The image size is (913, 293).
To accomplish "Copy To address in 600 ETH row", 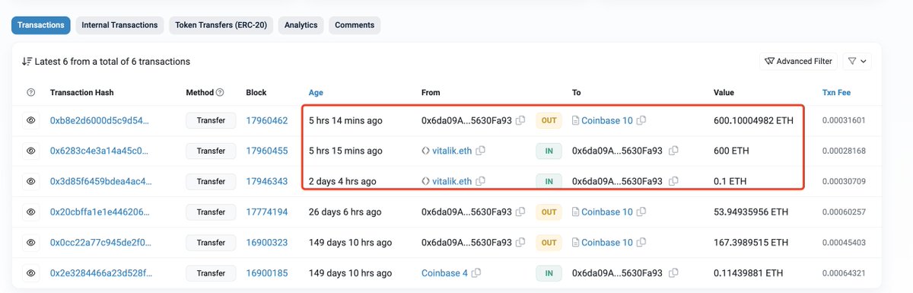I will coord(673,151).
